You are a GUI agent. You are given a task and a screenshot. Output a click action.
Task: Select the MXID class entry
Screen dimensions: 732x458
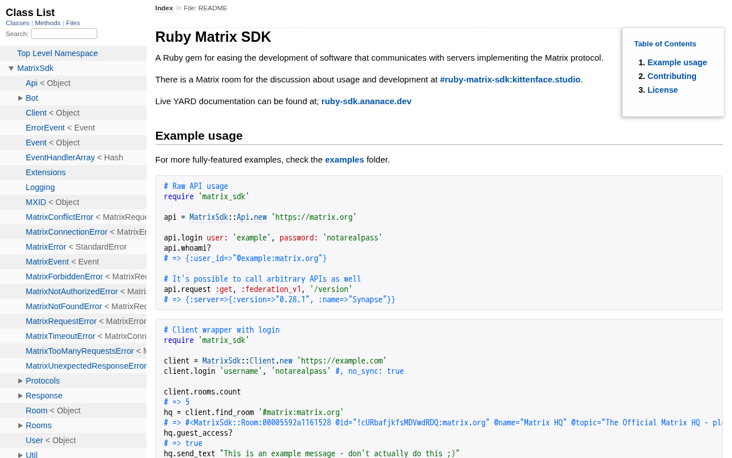[x=36, y=202]
